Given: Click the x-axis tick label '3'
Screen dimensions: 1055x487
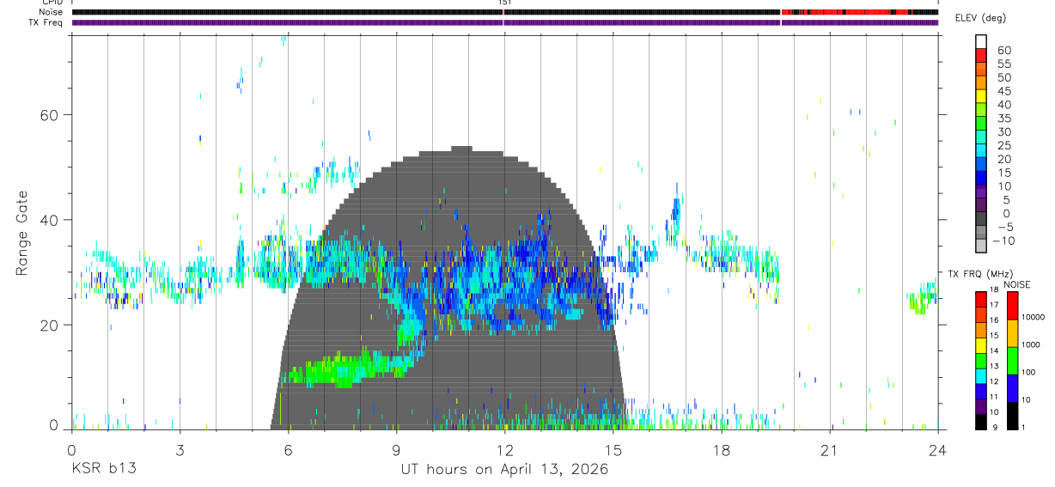Looking at the screenshot, I should coord(180,449).
